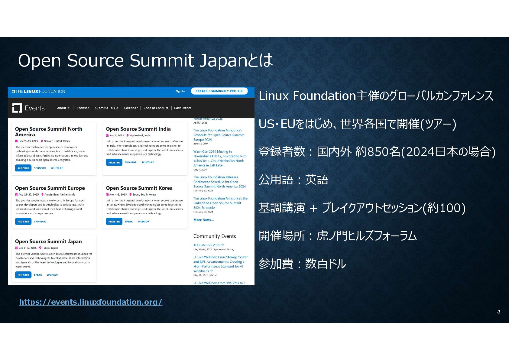
Task: Click calendar icon beside Aug 25–27, 2025
Action: coord(16,195)
